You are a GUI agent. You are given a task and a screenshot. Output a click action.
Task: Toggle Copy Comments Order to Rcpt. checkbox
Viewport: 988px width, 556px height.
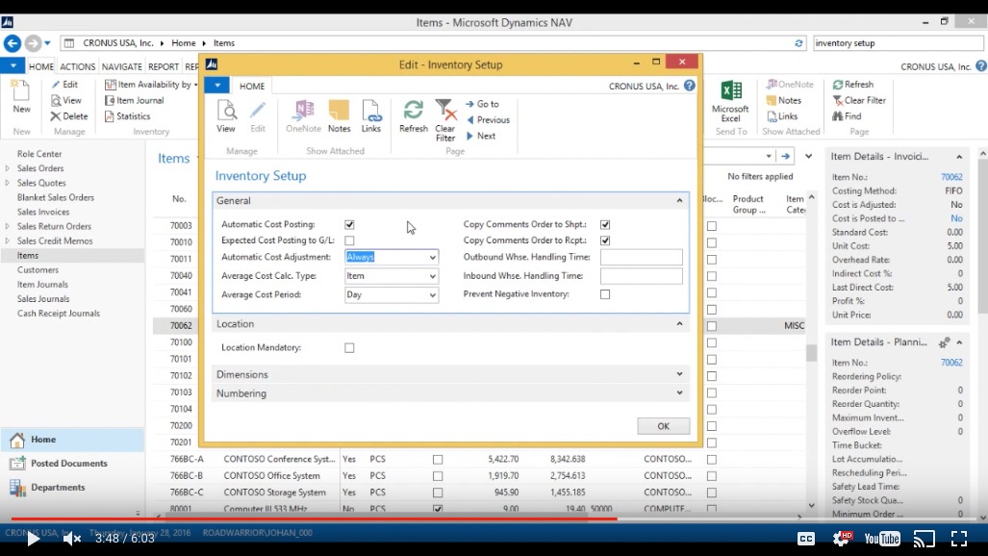[605, 240]
